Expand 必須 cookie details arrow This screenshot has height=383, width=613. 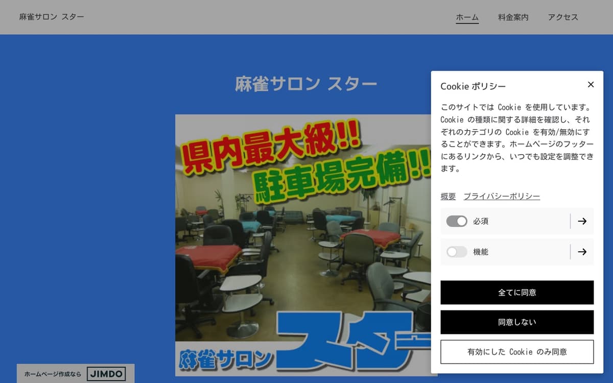point(582,221)
